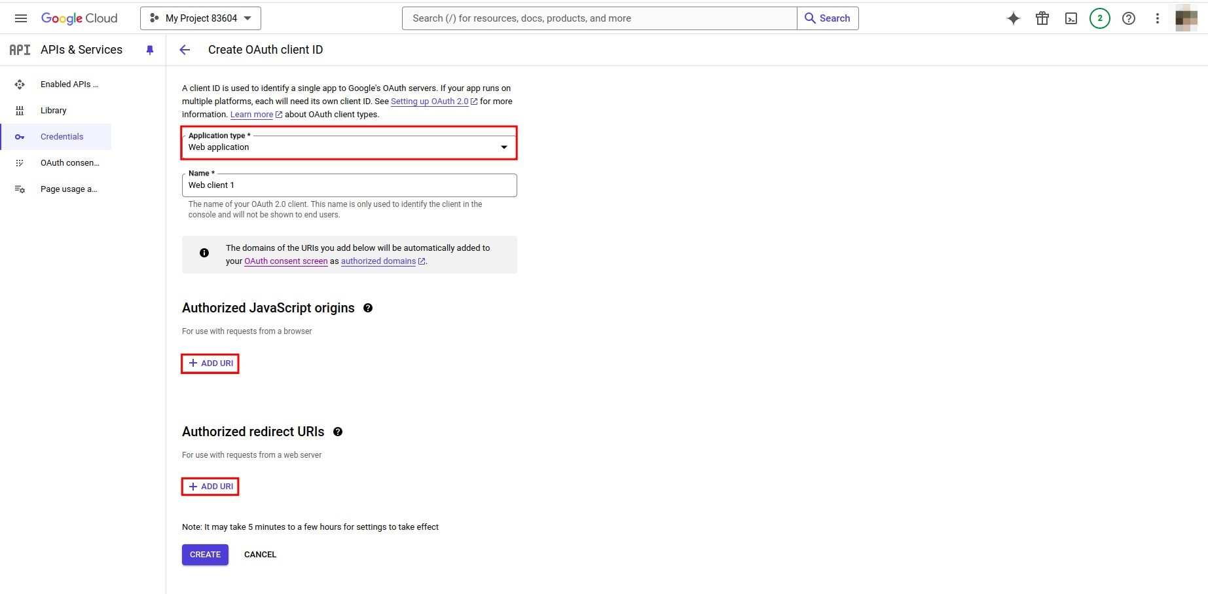Screen dimensions: 1208x594
Task: Click the Google Cloud logo
Action: pyautogui.click(x=79, y=18)
